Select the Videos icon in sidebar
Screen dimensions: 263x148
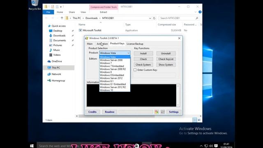coord(51,55)
